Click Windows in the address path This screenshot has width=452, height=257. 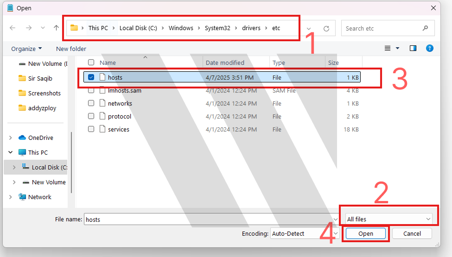click(181, 28)
